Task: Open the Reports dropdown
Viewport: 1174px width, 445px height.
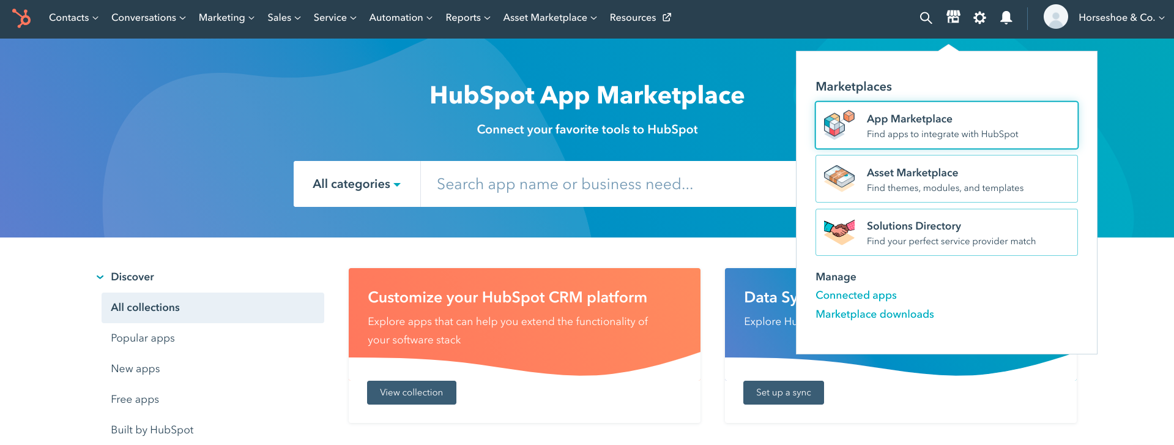Action: [468, 18]
